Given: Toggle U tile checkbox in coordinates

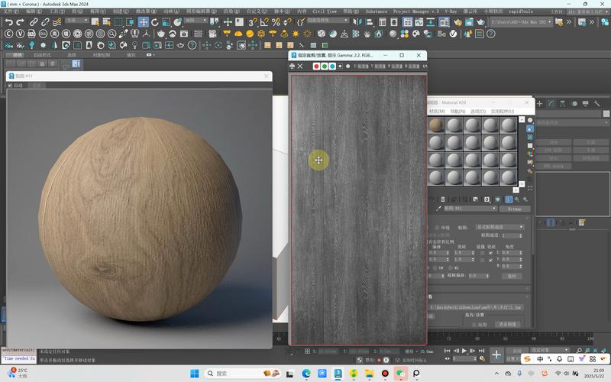Looking at the screenshot, I should tap(490, 253).
